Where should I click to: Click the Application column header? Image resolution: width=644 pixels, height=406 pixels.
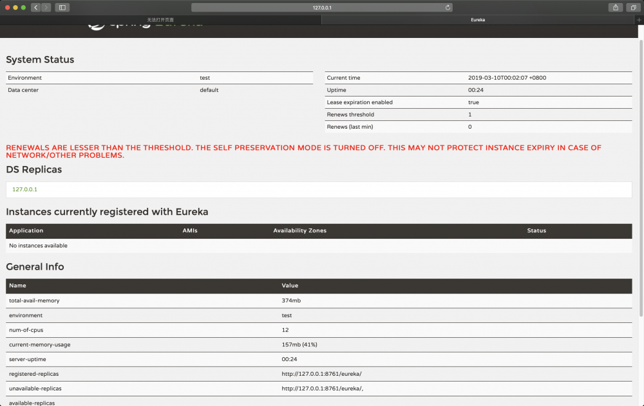click(x=26, y=230)
